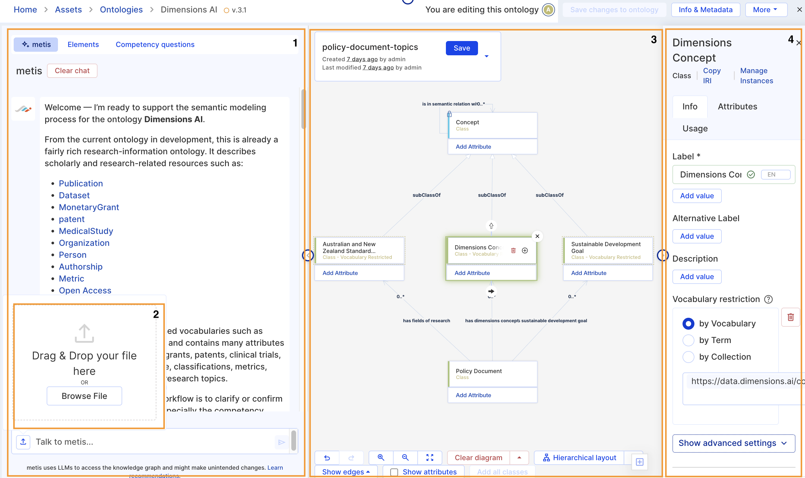Add Attribute to Policy Document class
Image resolution: width=805 pixels, height=478 pixels.
pos(473,395)
